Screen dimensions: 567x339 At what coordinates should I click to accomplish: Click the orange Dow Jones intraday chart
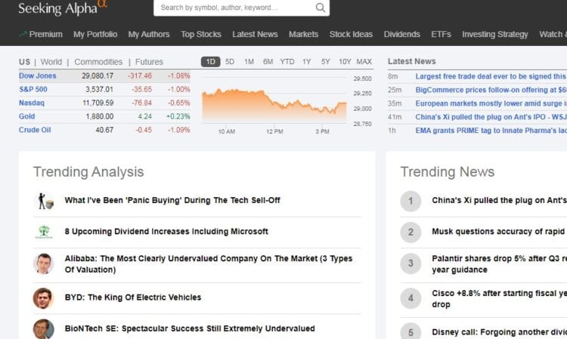pos(274,105)
